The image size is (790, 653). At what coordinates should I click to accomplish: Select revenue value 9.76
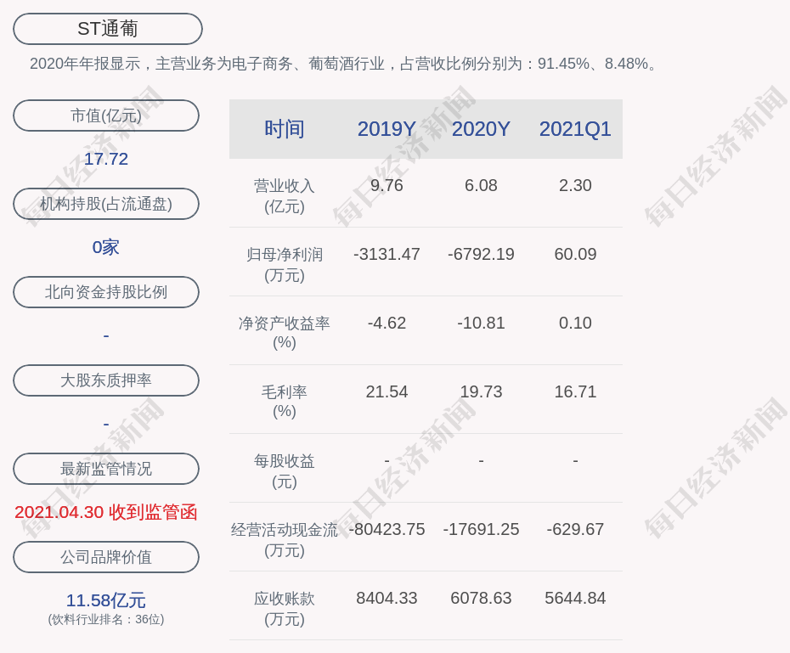pos(387,185)
